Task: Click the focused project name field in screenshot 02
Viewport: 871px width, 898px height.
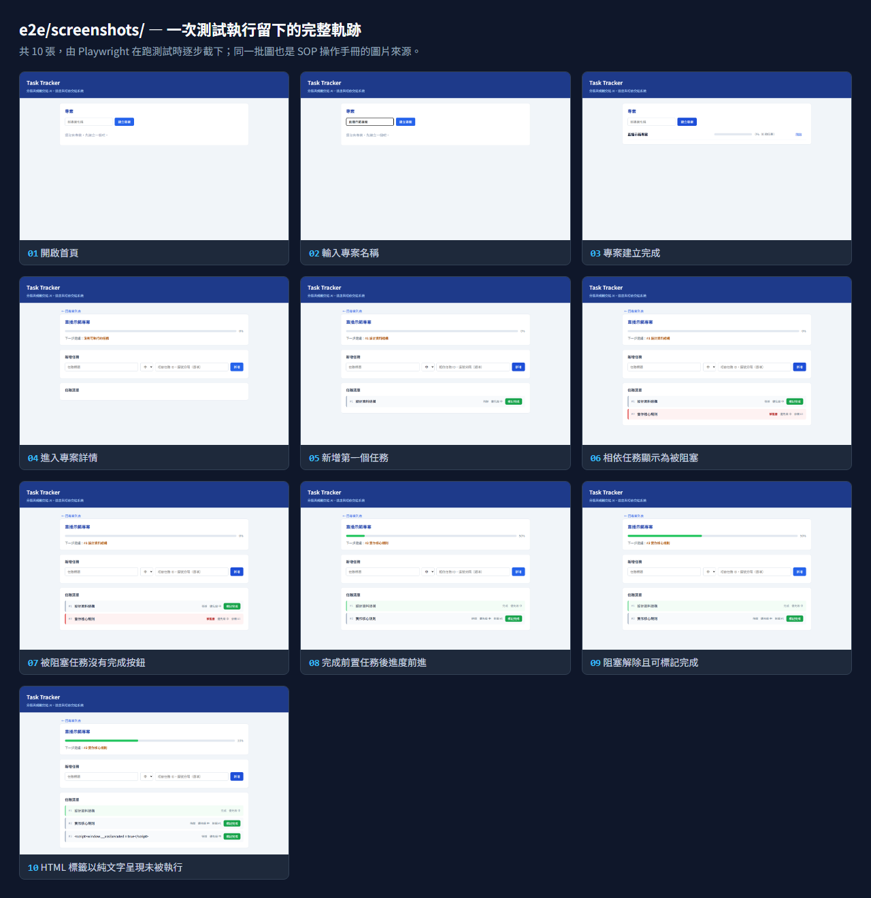Action: coord(370,122)
